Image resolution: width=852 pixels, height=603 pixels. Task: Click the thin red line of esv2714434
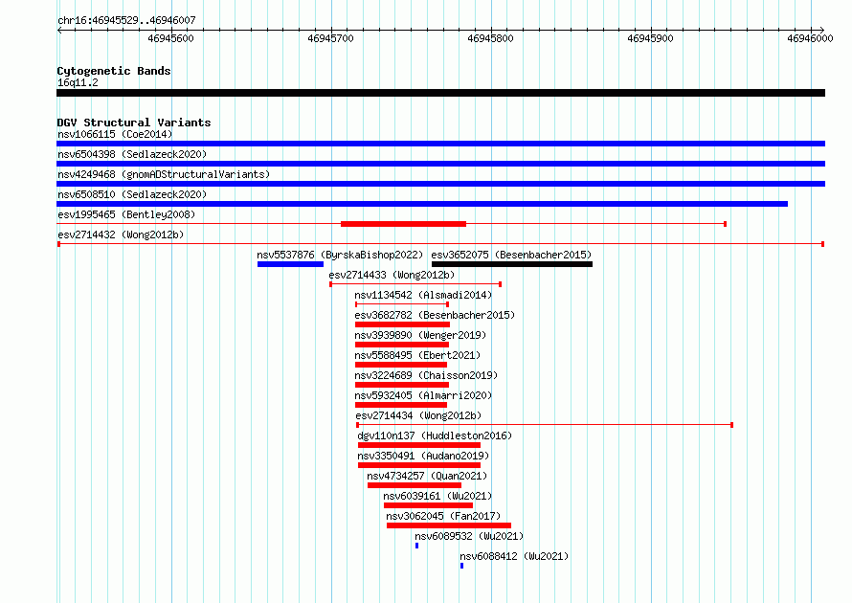(x=545, y=425)
